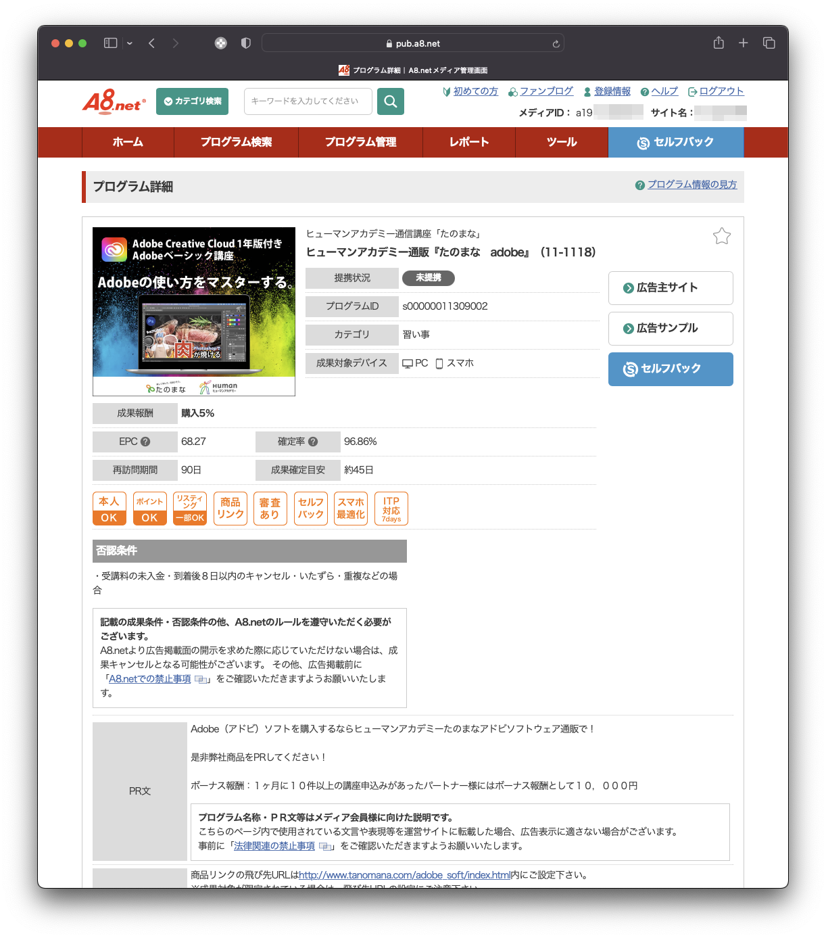The image size is (826, 938).
Task: Click the 広告主サイト button
Action: coord(671,288)
